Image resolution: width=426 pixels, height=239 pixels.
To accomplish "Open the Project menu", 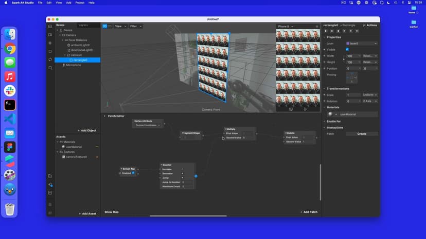I will click(x=80, y=3).
